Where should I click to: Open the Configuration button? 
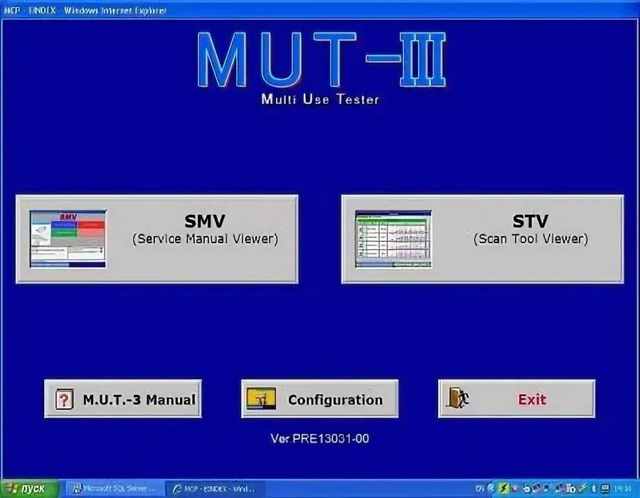click(x=319, y=399)
